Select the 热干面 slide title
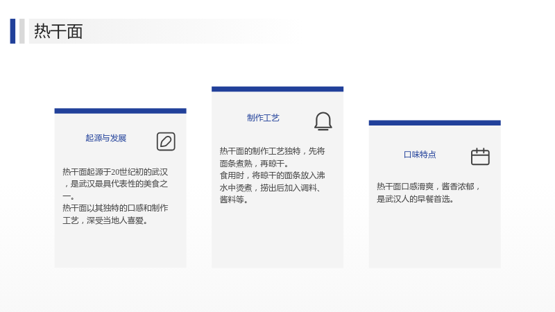This screenshot has width=555, height=312. 58,31
